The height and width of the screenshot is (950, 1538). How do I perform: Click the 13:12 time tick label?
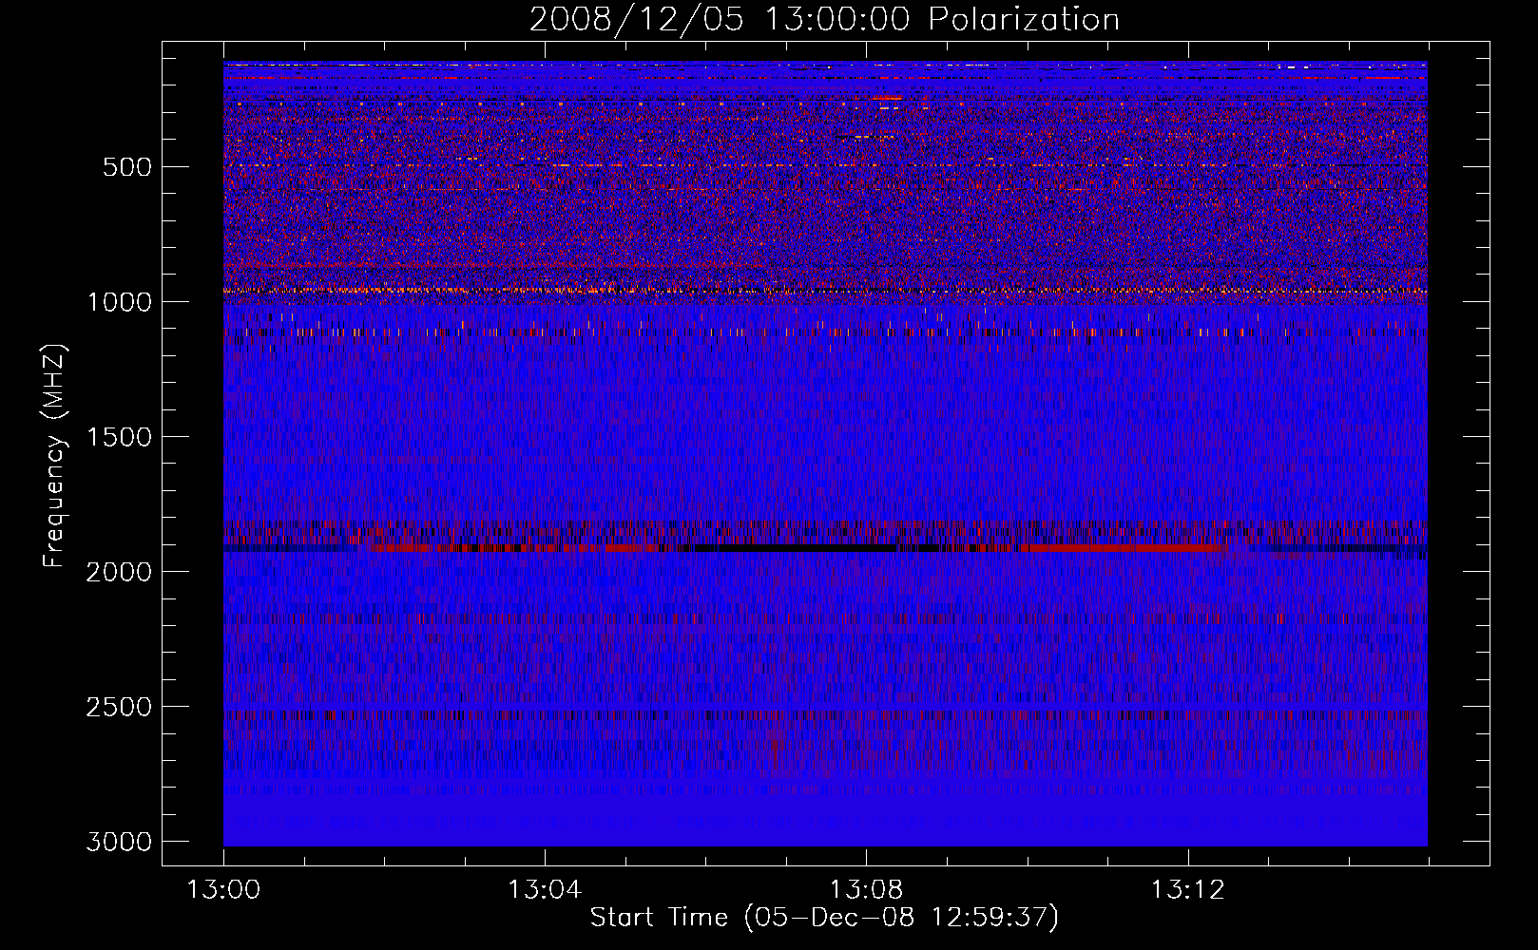tap(1187, 890)
